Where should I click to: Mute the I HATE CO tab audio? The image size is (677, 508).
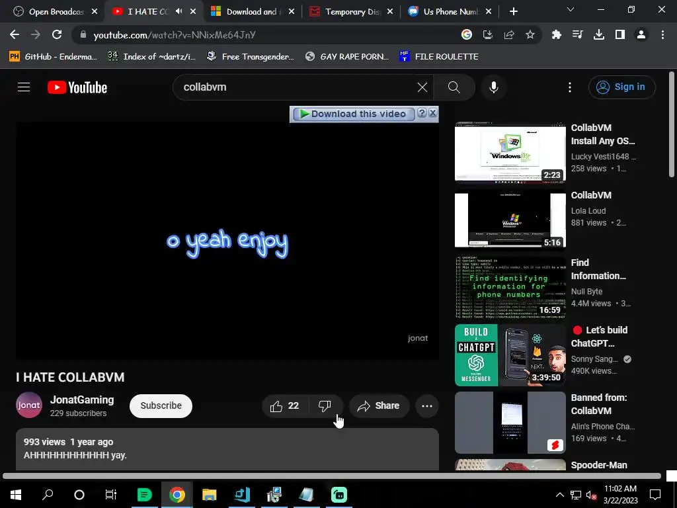click(179, 11)
